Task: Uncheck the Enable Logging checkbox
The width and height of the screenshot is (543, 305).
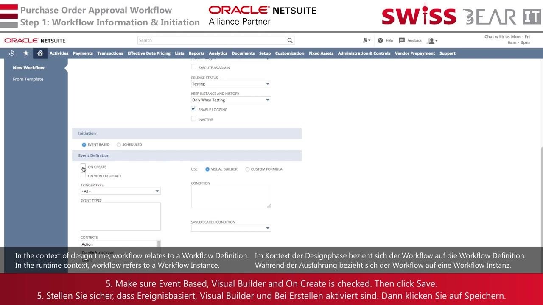Action: pyautogui.click(x=193, y=109)
